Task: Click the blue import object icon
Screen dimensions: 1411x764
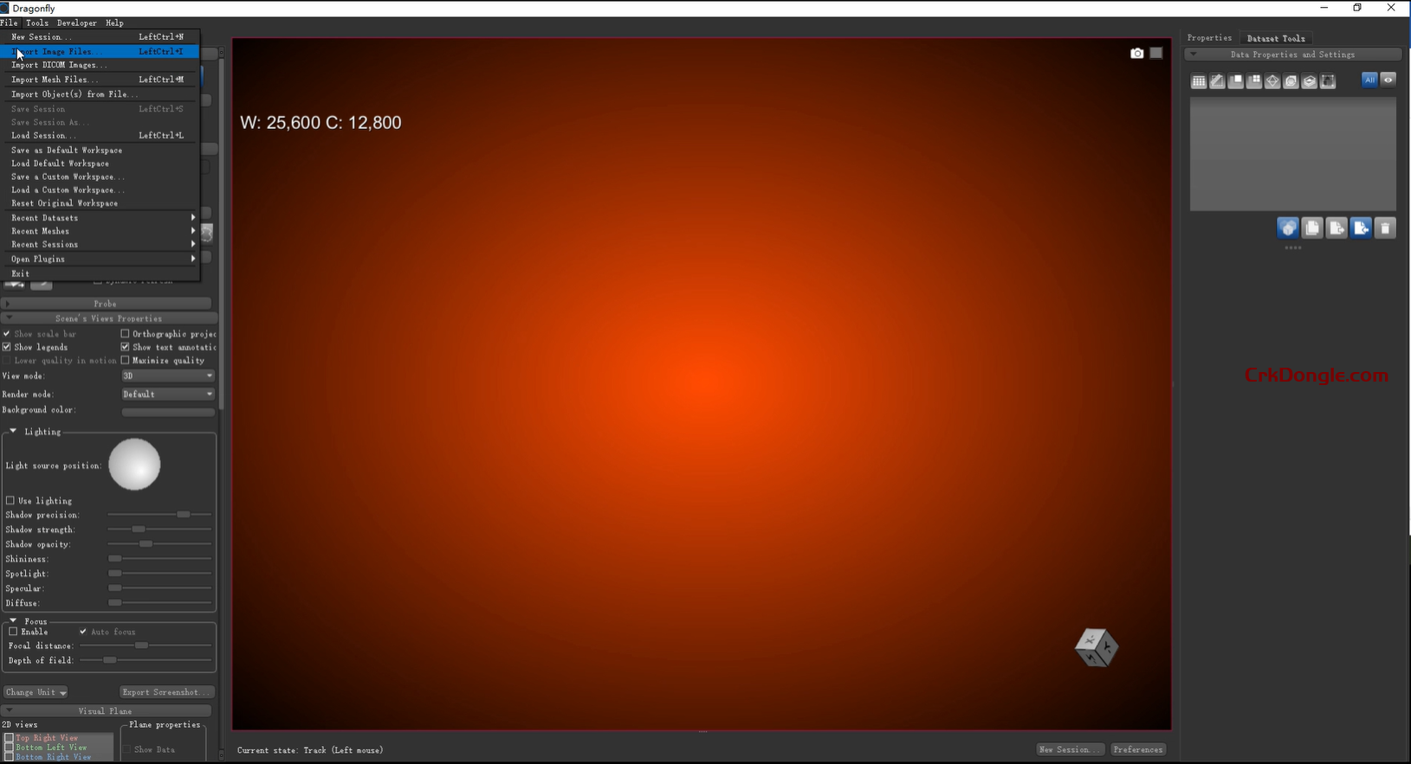Action: (1361, 228)
